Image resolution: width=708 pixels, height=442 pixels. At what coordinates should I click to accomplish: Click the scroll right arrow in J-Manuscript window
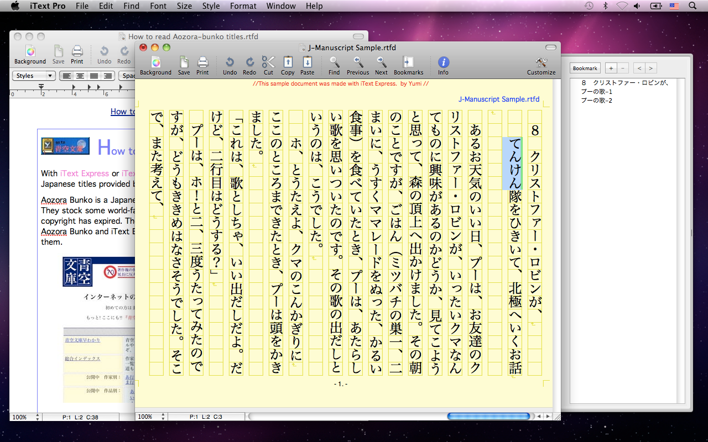[x=548, y=417]
